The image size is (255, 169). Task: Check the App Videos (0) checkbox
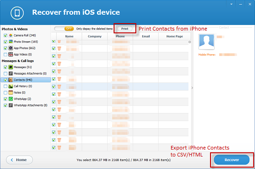[6, 54]
